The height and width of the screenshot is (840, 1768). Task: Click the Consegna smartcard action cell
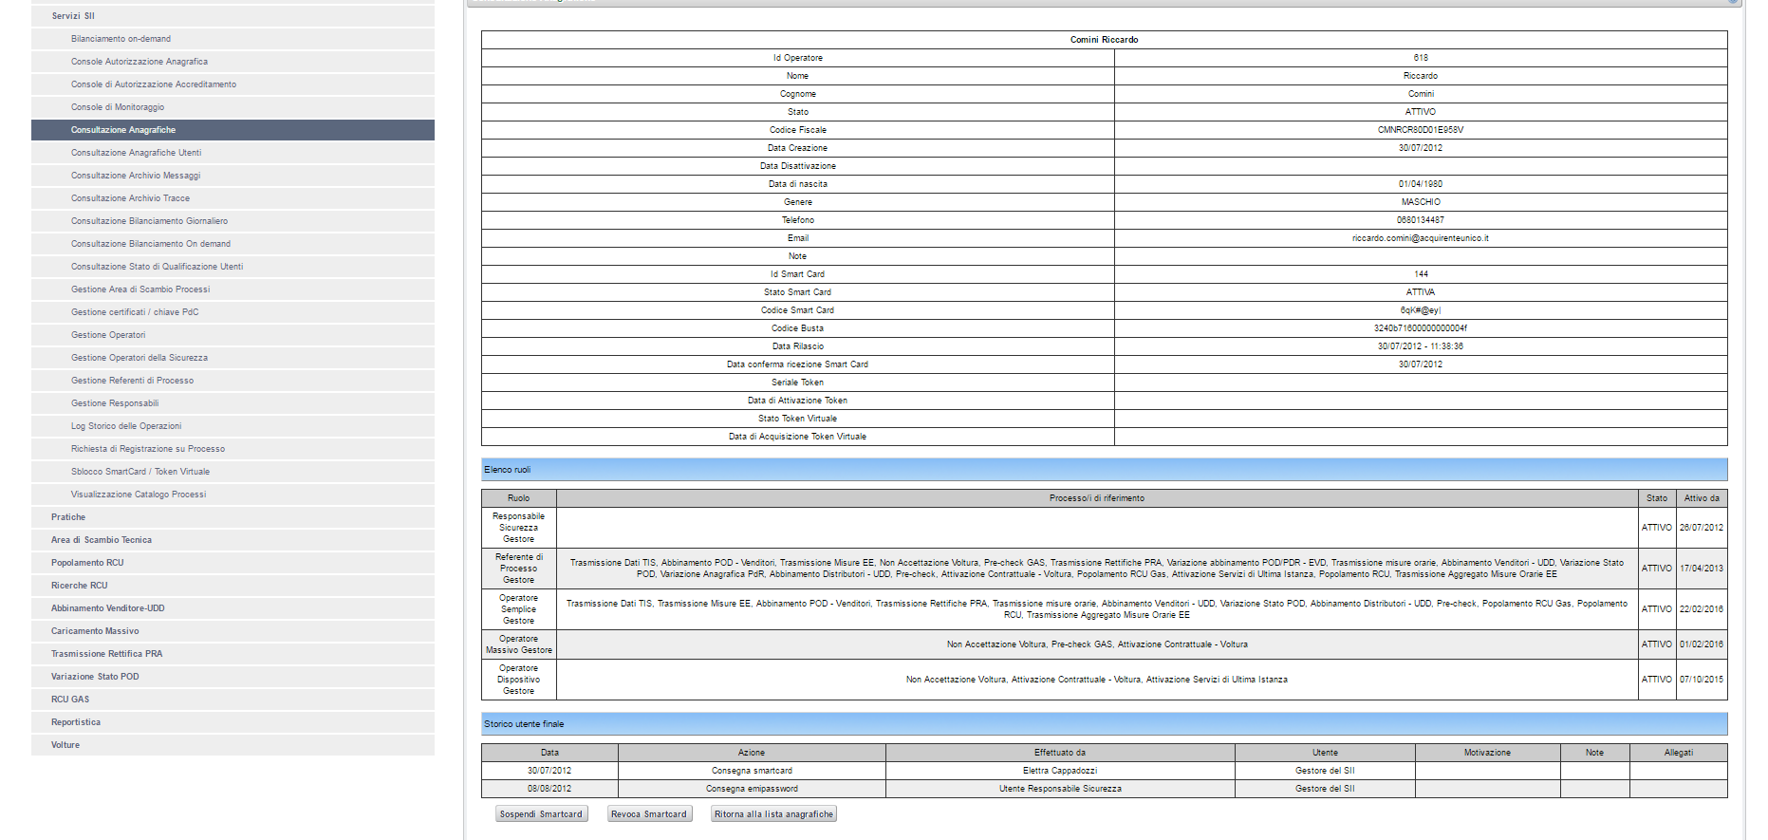(x=752, y=771)
